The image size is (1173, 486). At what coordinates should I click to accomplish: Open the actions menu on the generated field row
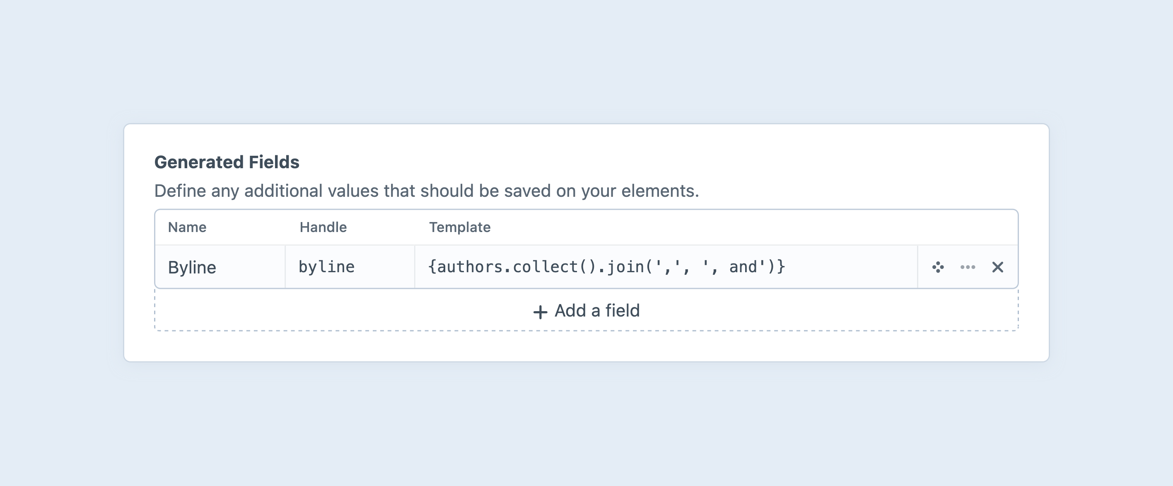coord(968,267)
